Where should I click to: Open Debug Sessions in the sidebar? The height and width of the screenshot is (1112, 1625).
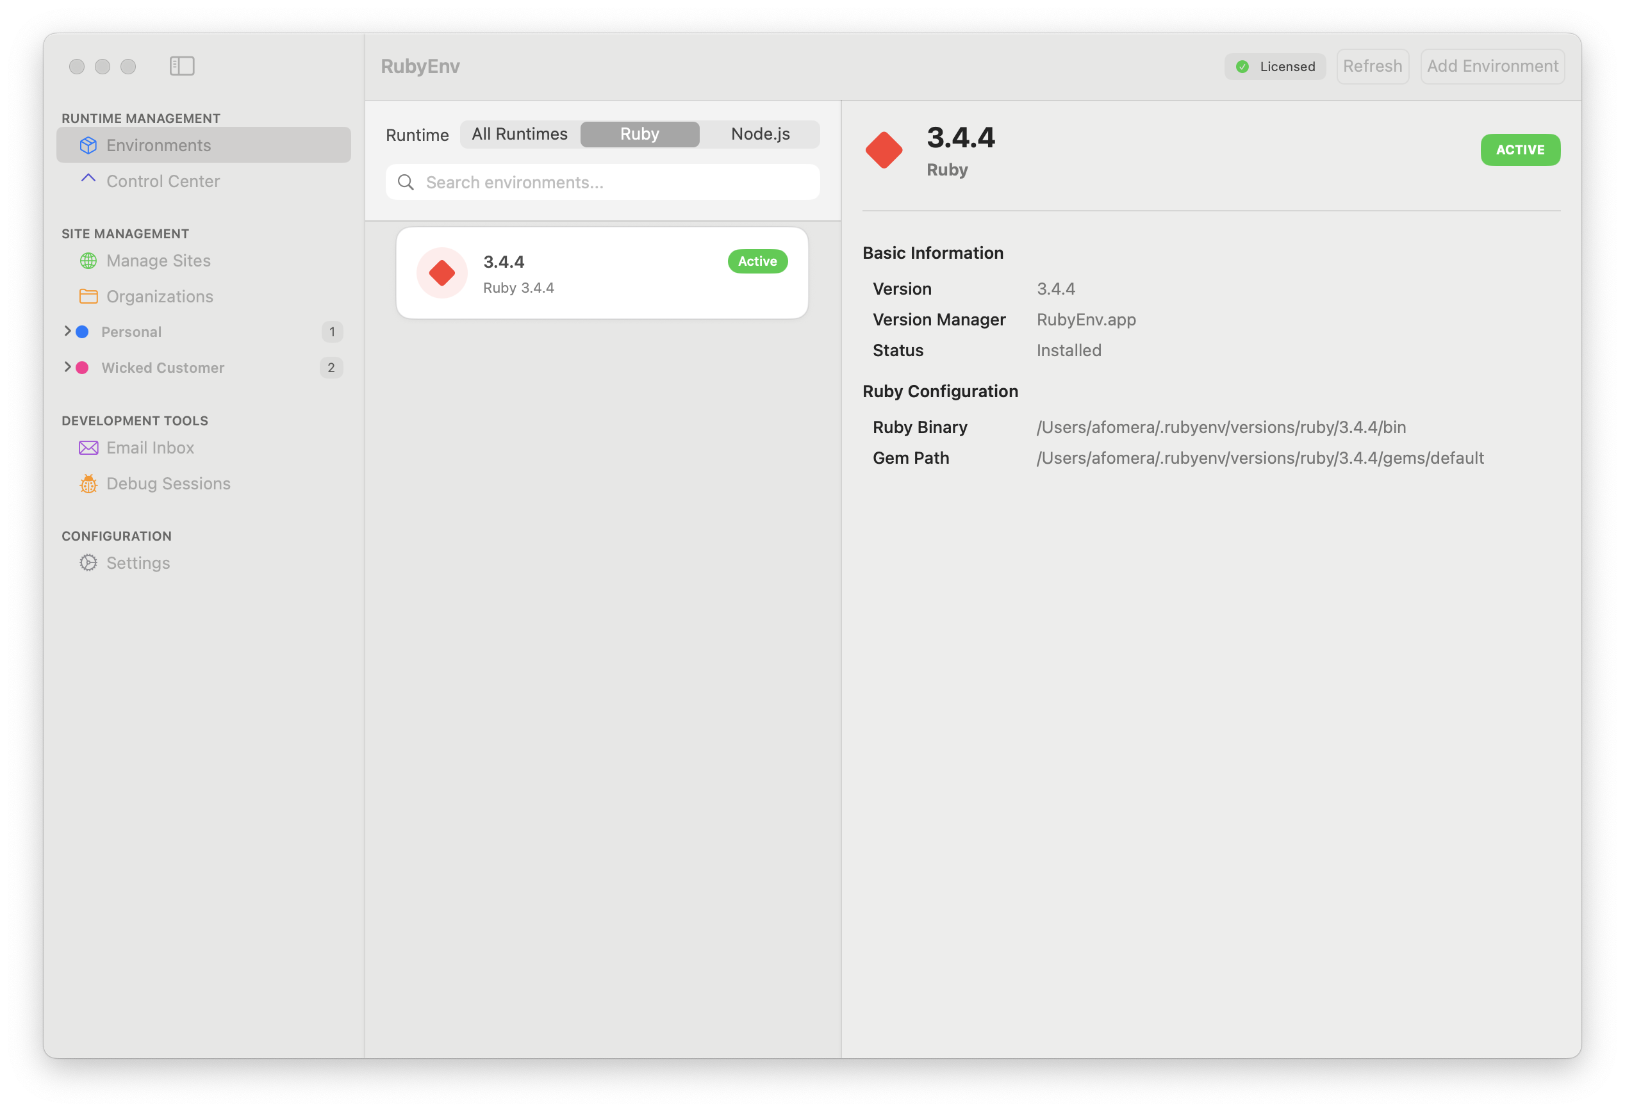(x=204, y=484)
